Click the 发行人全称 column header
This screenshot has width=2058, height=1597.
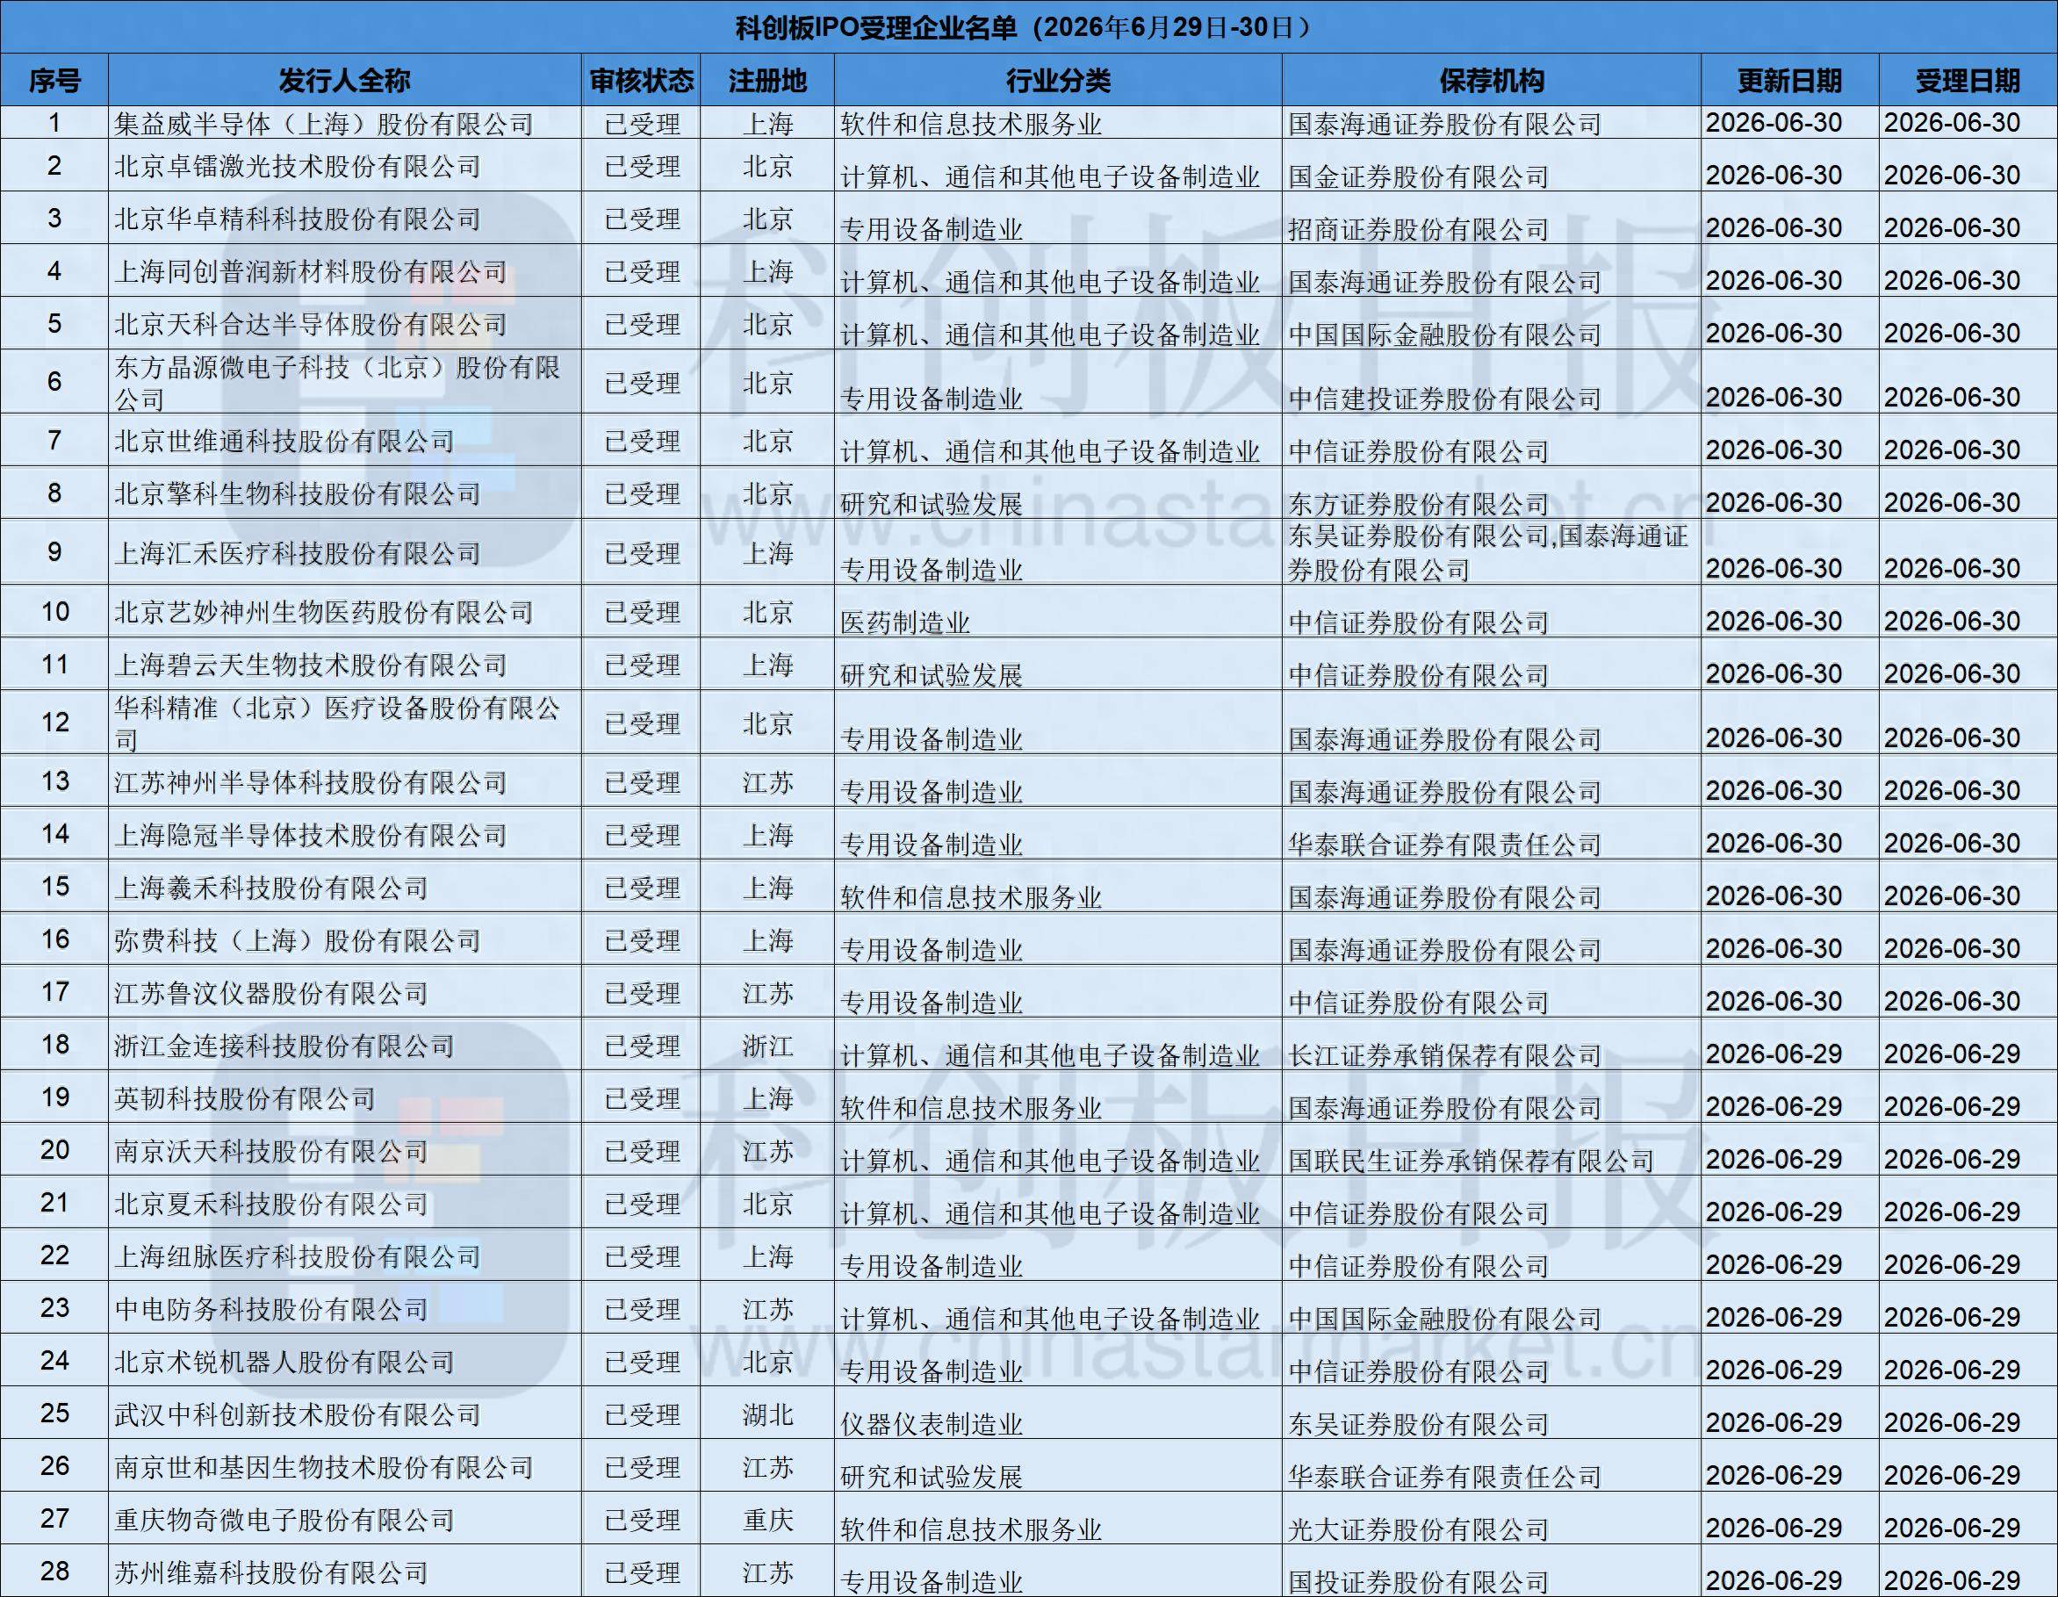[x=344, y=80]
